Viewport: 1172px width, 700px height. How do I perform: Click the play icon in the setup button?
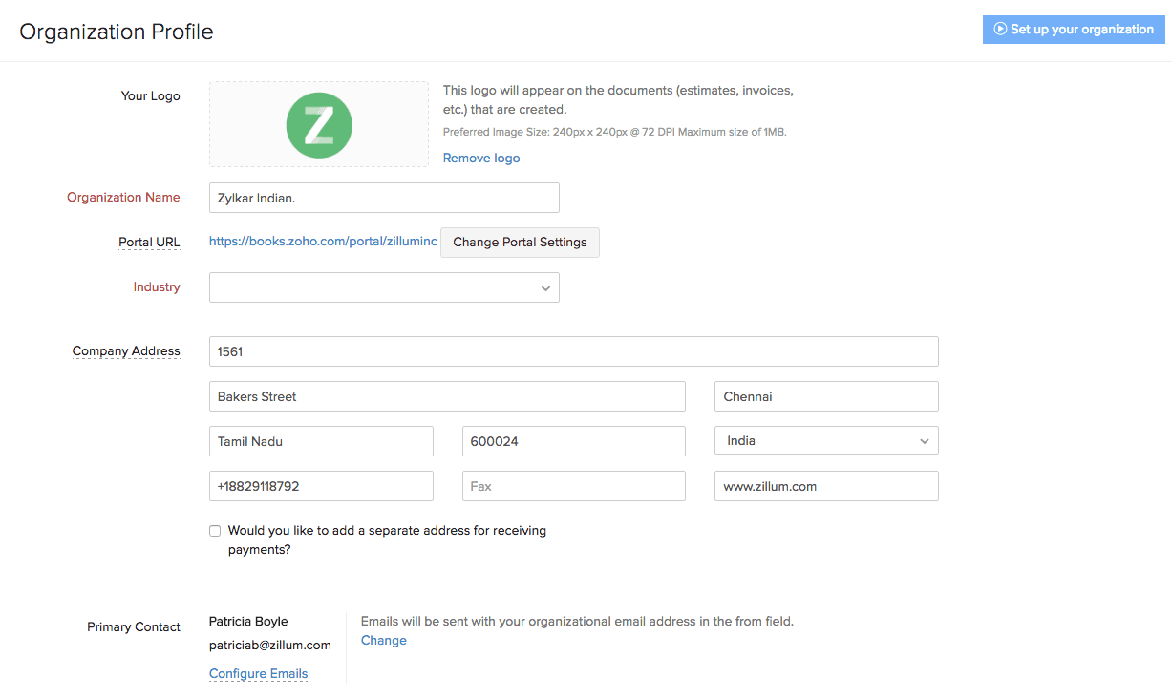click(x=1000, y=30)
